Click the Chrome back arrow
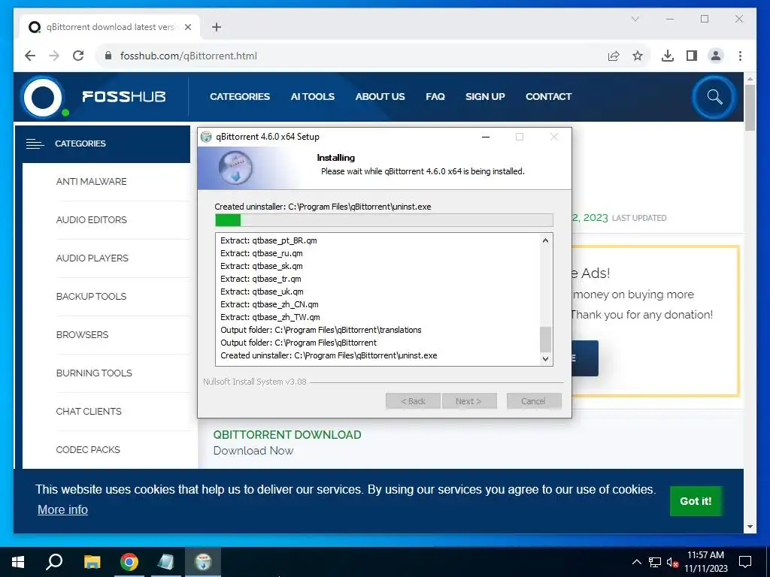The image size is (770, 577). pyautogui.click(x=30, y=56)
